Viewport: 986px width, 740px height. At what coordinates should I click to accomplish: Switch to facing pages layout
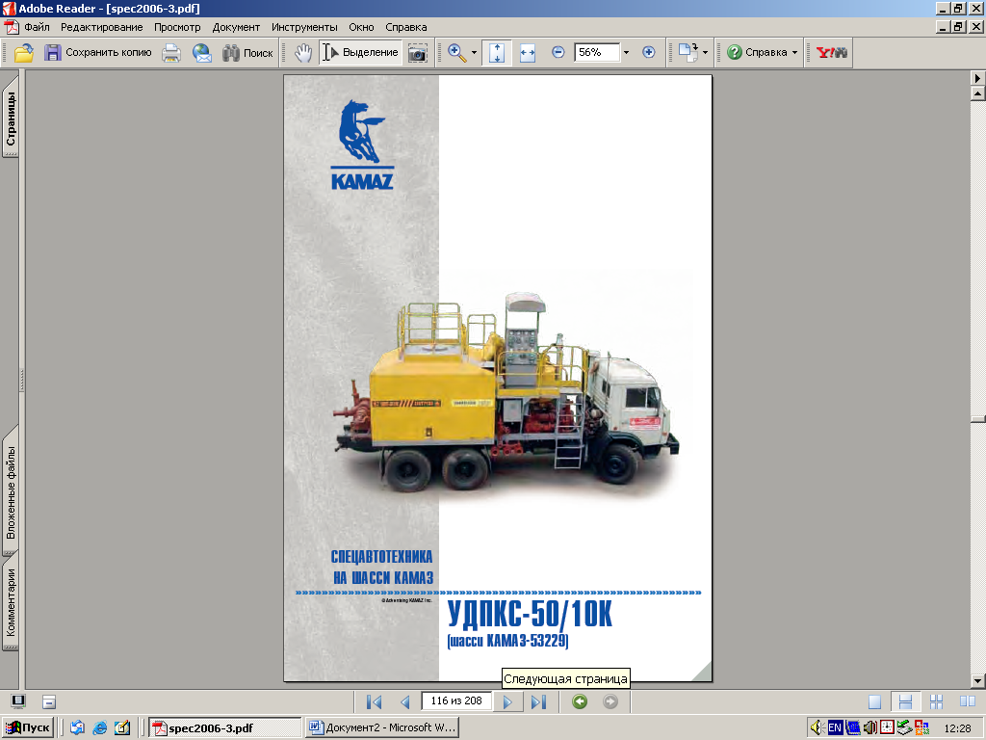click(x=967, y=701)
